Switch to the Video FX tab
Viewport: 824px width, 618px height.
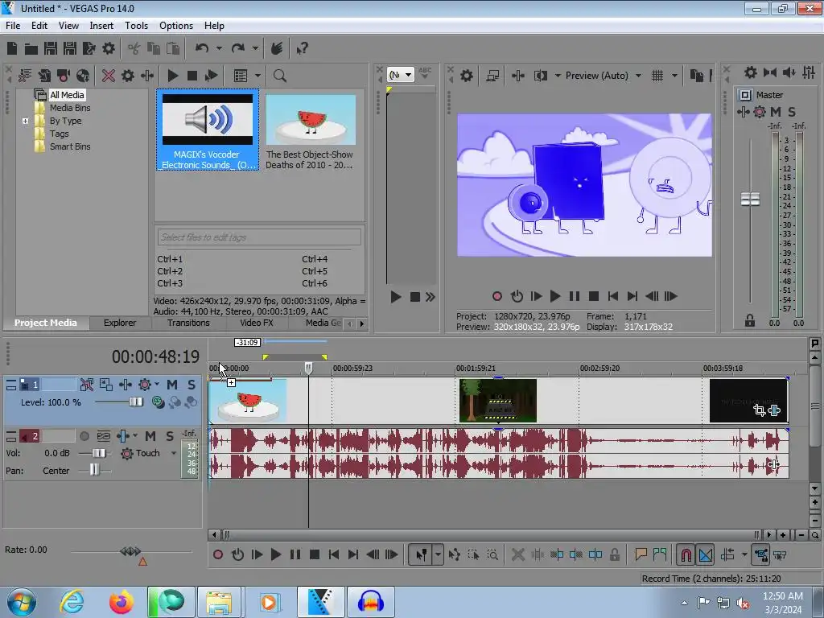[257, 323]
